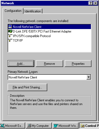The image size is (99, 129).
Task: Select the Configuration tab
Action: click(13, 11)
